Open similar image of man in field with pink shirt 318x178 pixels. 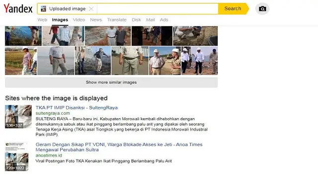[x=21, y=61]
